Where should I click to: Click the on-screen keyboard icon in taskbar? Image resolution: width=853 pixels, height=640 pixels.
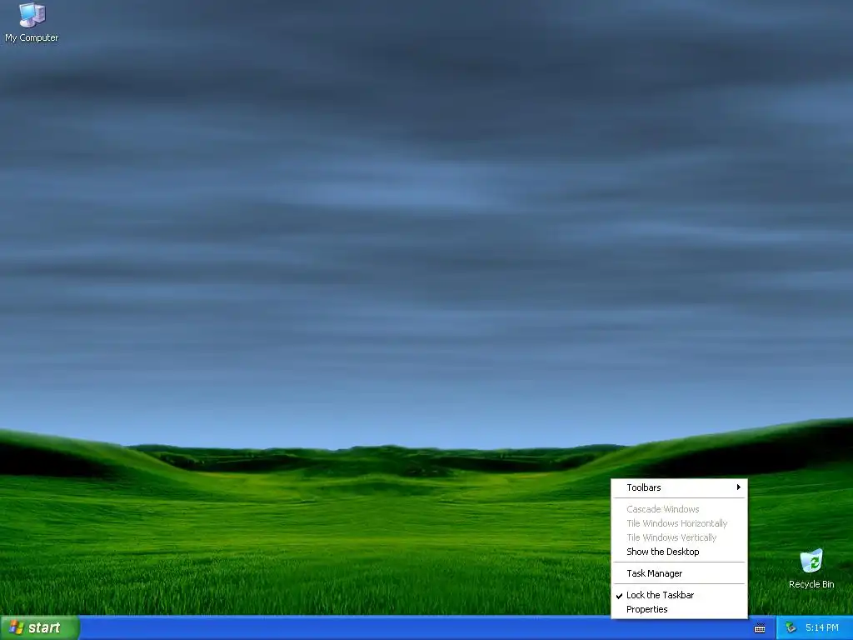(x=760, y=628)
